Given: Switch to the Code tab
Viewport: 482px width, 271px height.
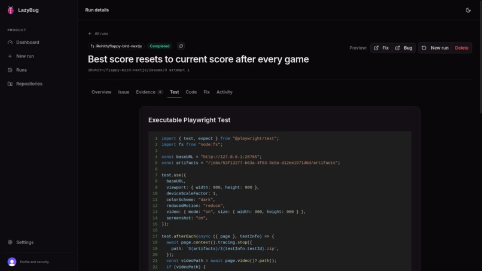Looking at the screenshot, I should (x=191, y=92).
